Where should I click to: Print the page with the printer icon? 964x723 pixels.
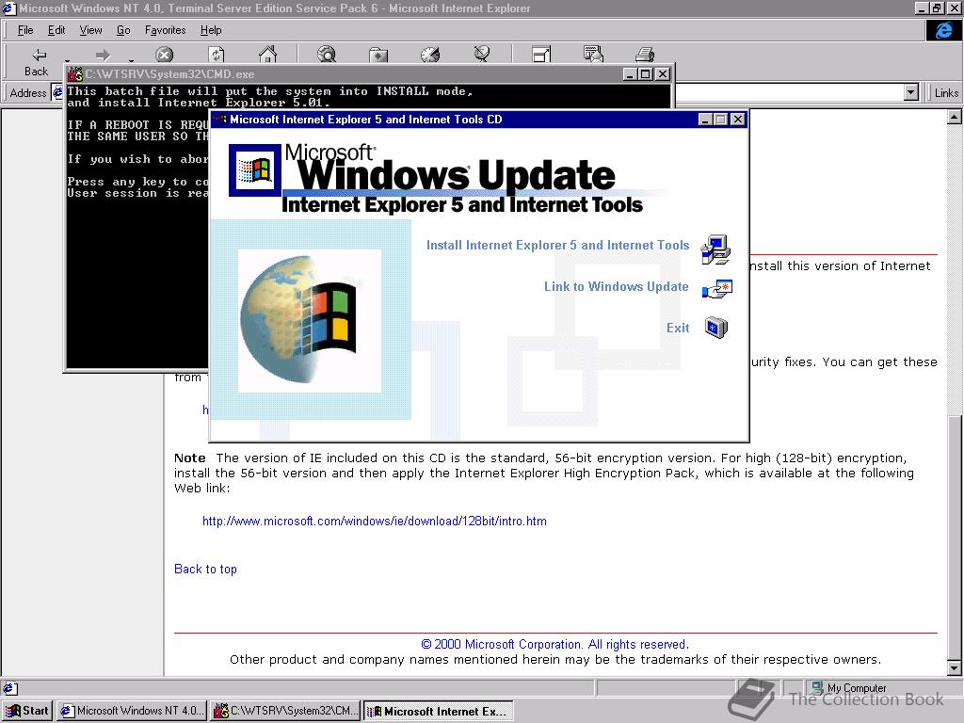[x=644, y=54]
